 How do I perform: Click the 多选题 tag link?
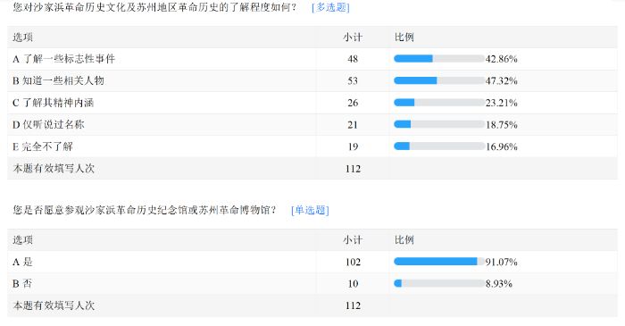330,7
